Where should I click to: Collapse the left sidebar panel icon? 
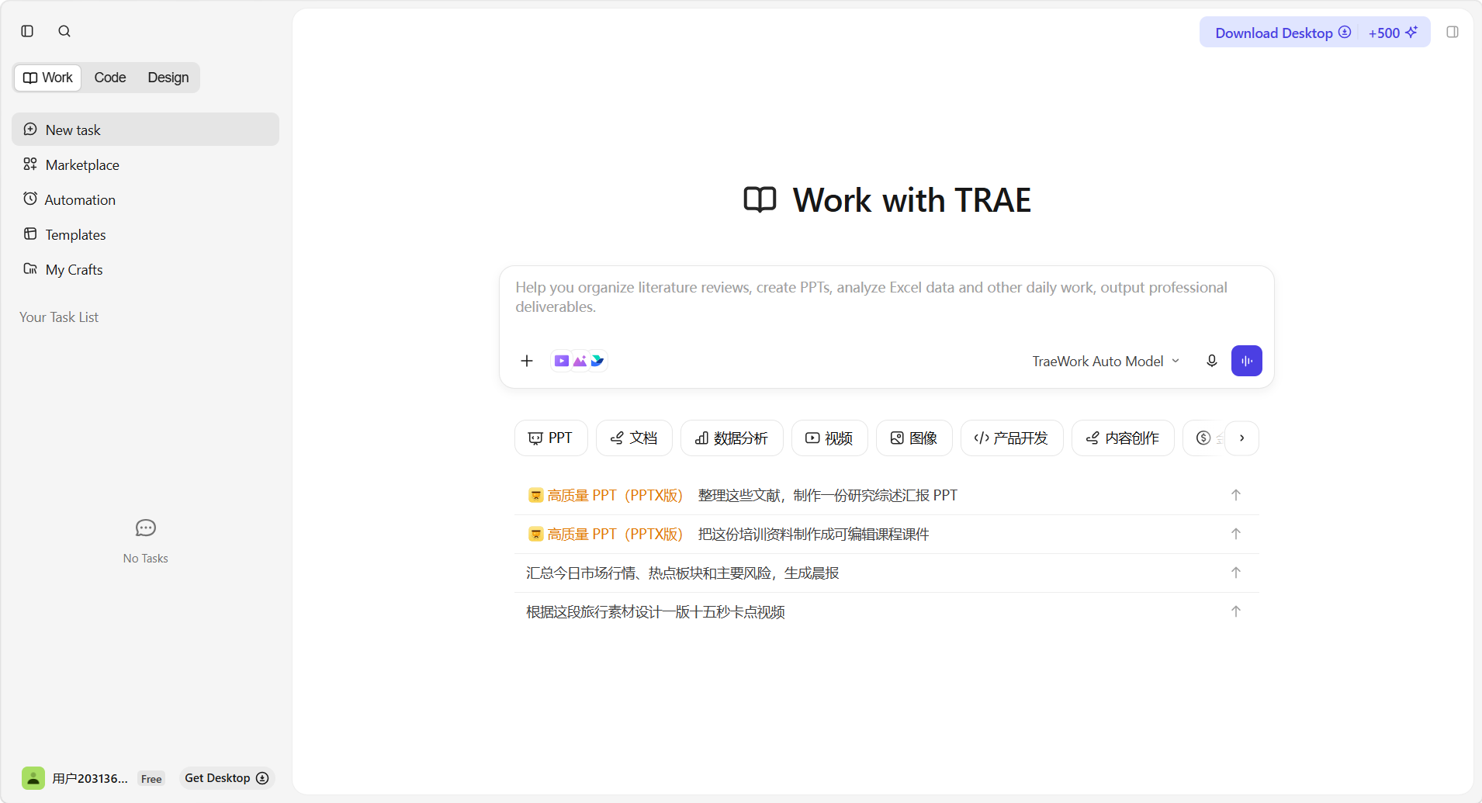[x=27, y=31]
